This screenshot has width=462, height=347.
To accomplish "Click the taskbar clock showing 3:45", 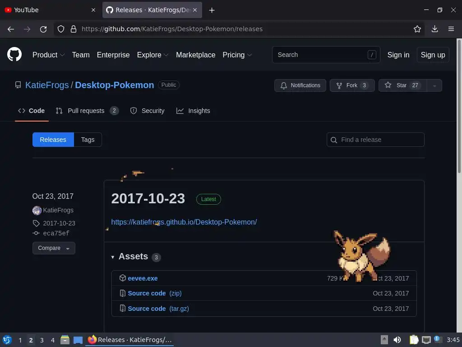I will tap(453, 340).
